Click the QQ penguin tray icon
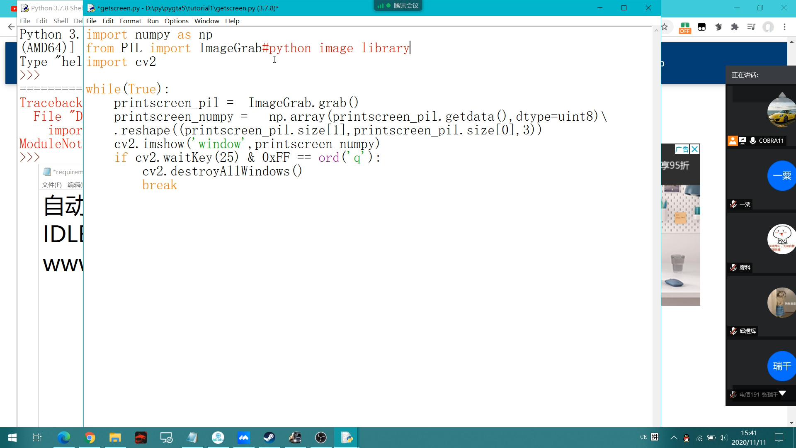The width and height of the screenshot is (796, 448). point(687,438)
